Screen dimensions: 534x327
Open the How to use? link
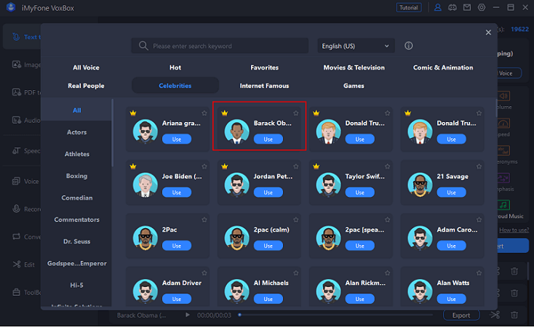click(x=514, y=230)
